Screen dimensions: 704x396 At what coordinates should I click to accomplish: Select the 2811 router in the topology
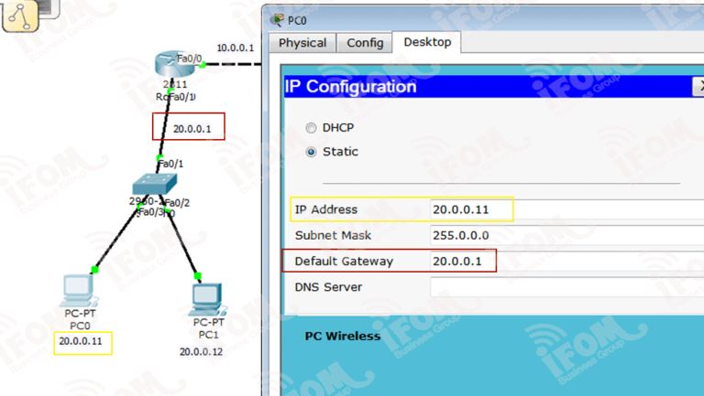click(170, 65)
